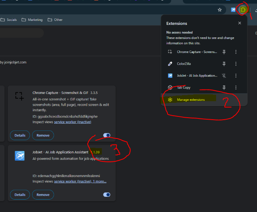257x212 pixels.
Task: Click ColorZilla eyedropper icon in popup
Action: point(170,64)
